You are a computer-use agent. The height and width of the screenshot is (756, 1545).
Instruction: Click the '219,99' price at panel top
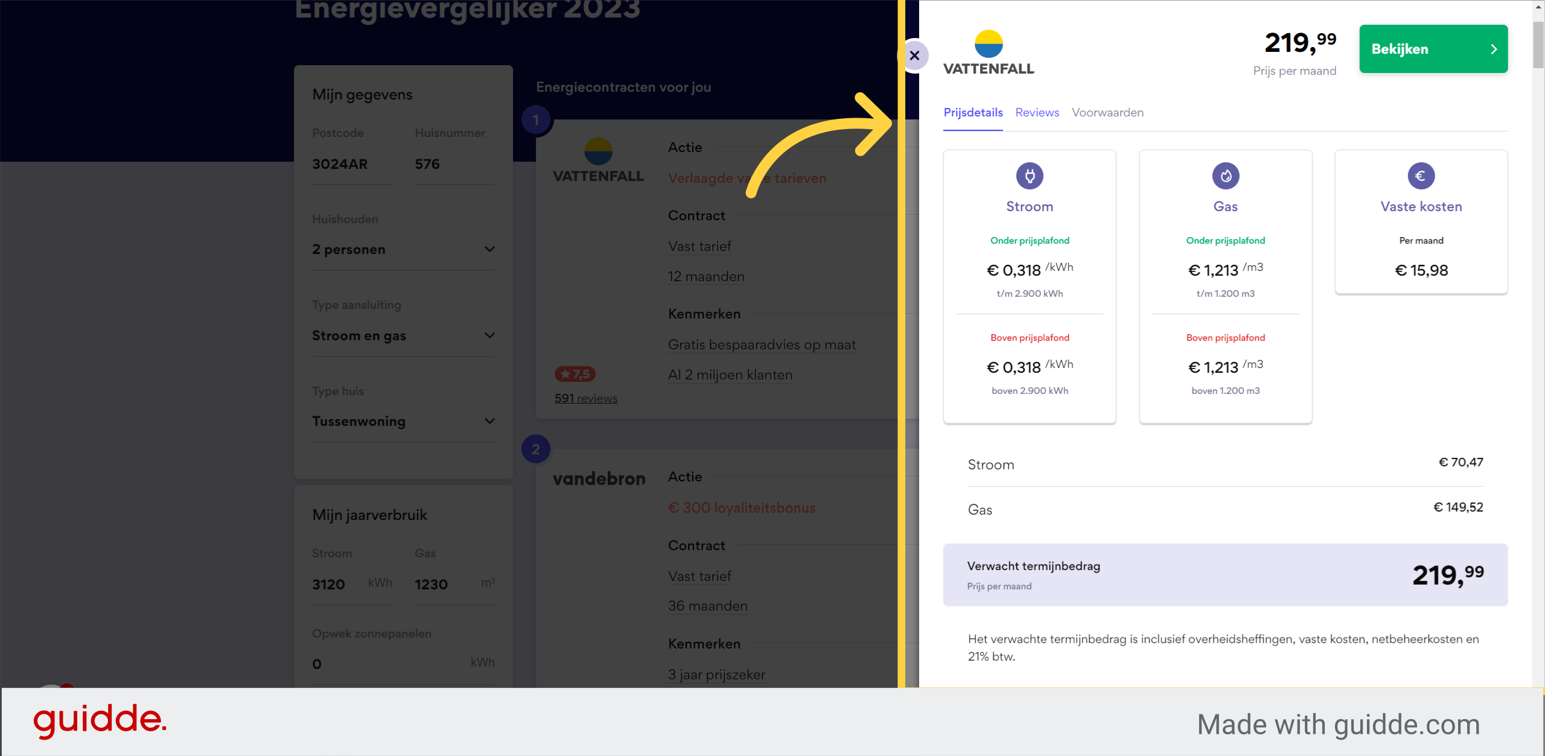(1300, 42)
